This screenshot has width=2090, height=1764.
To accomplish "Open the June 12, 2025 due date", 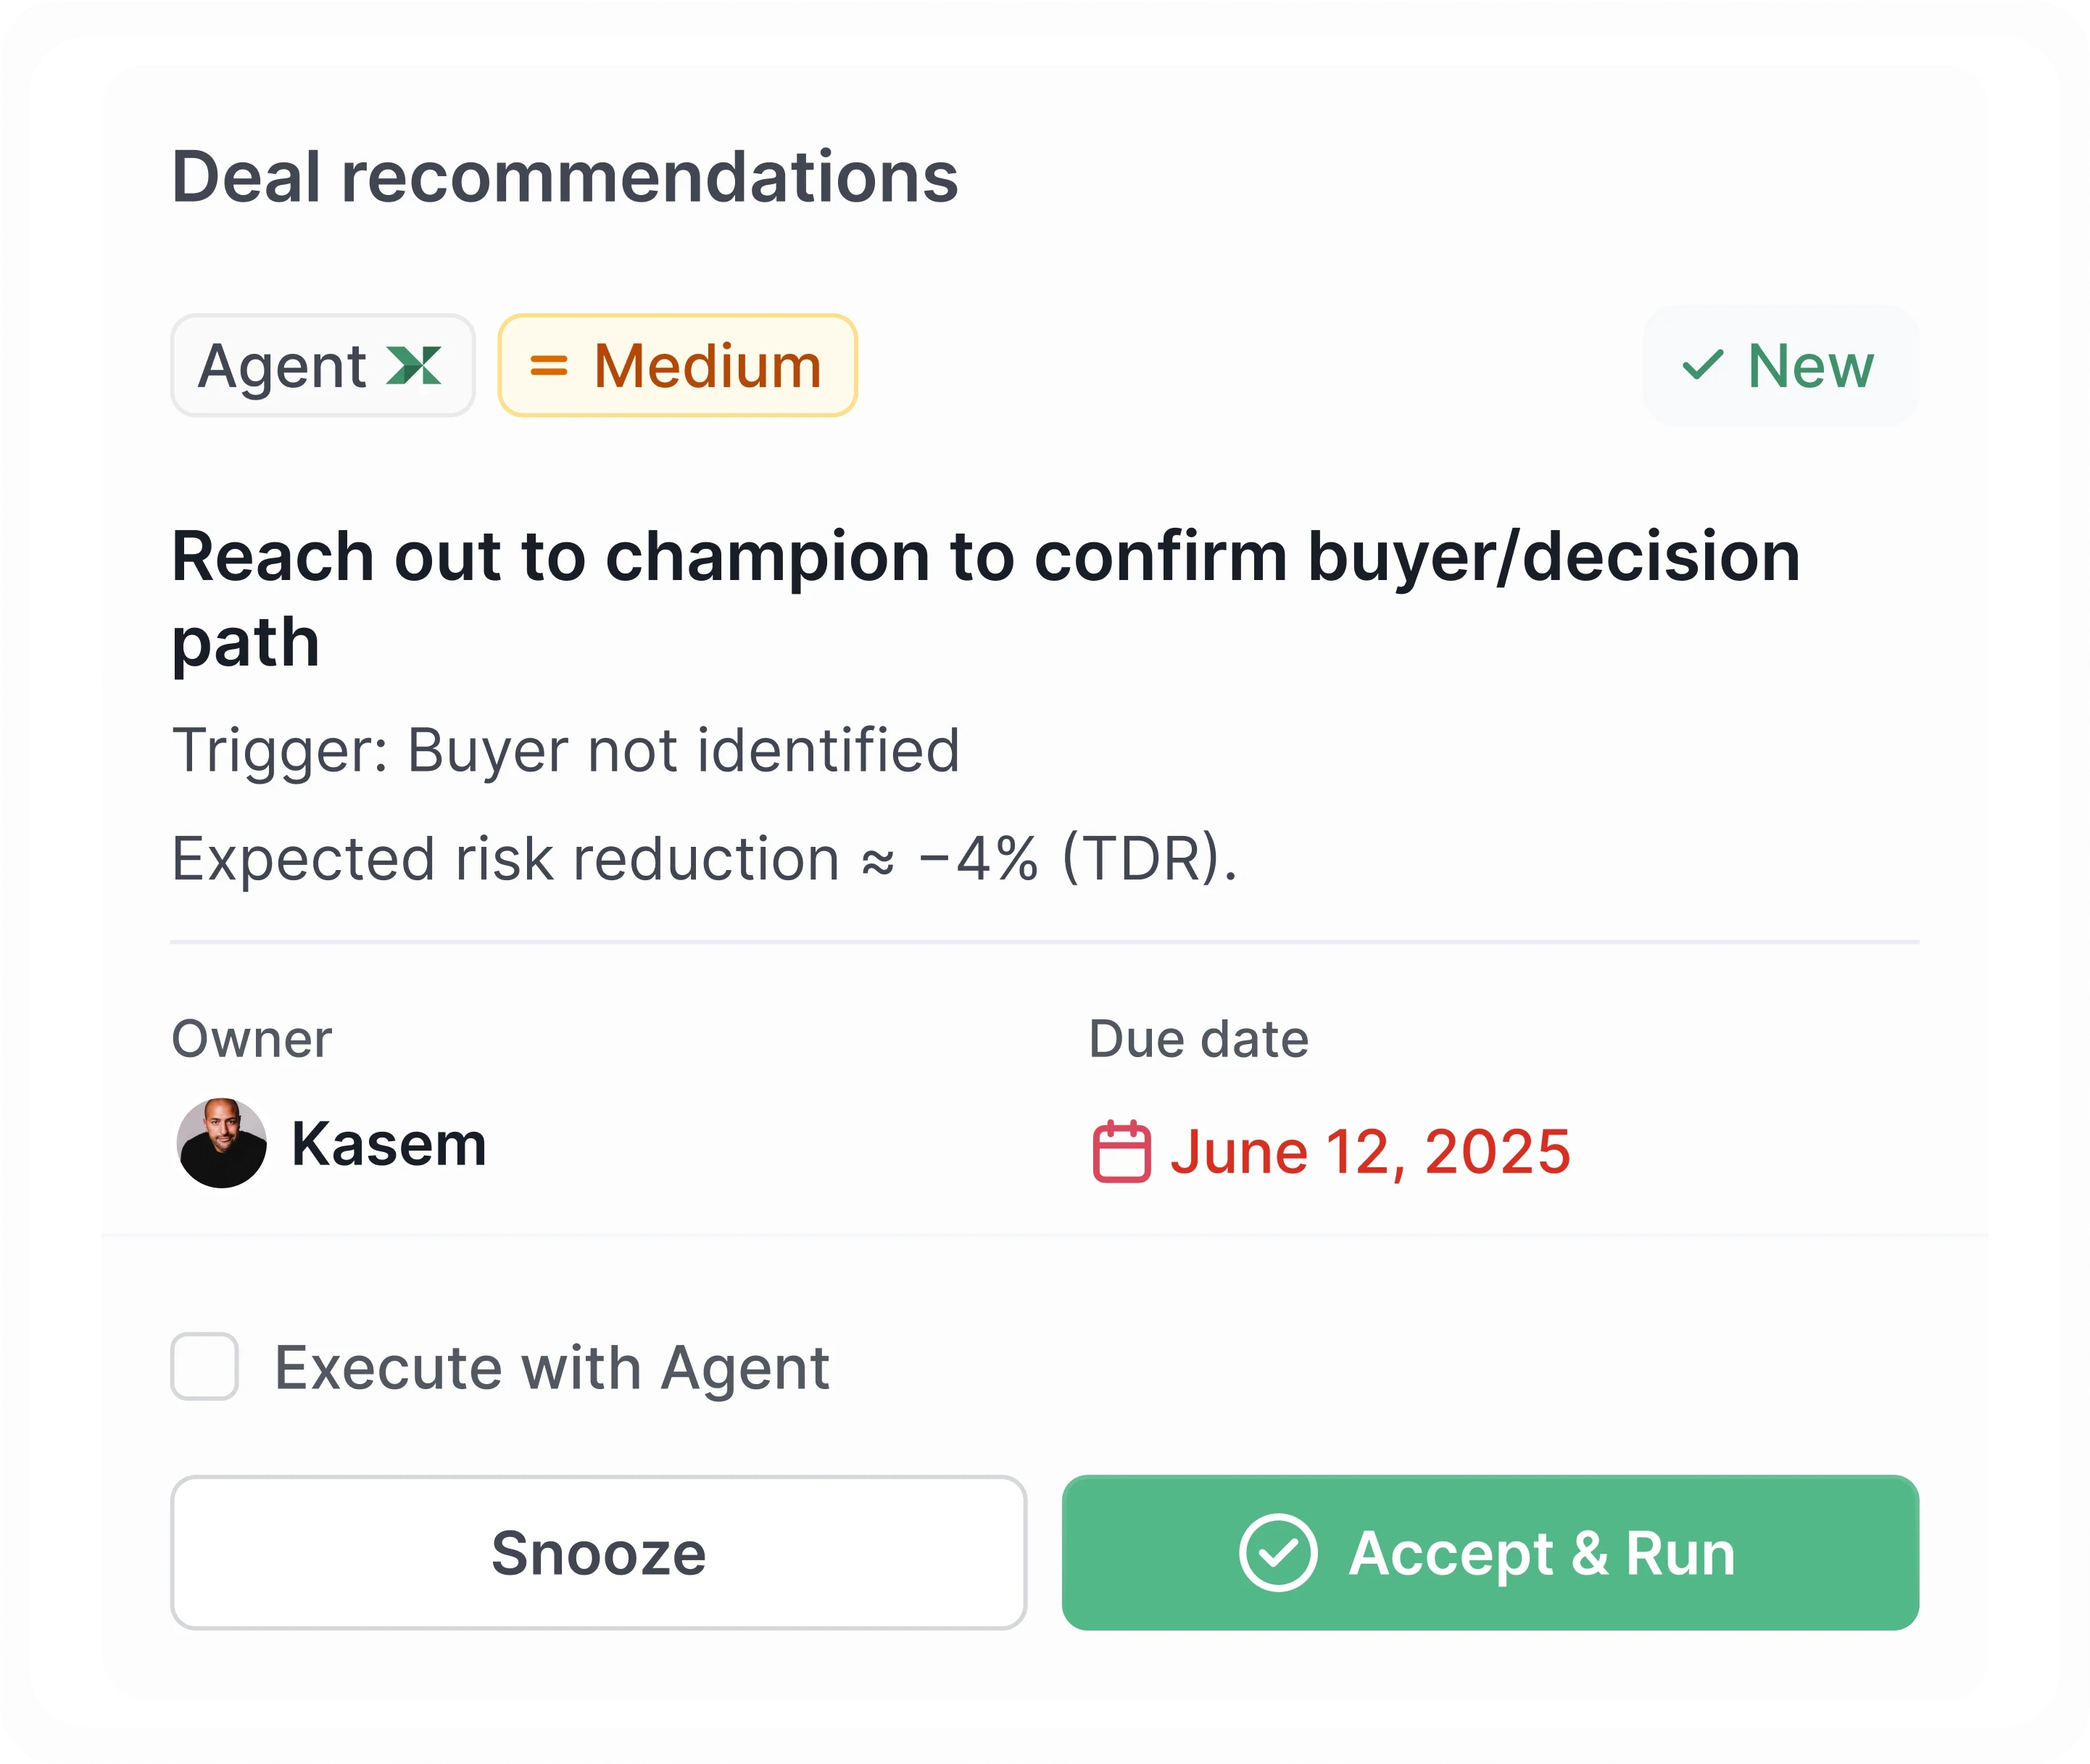I will pyautogui.click(x=1370, y=1152).
